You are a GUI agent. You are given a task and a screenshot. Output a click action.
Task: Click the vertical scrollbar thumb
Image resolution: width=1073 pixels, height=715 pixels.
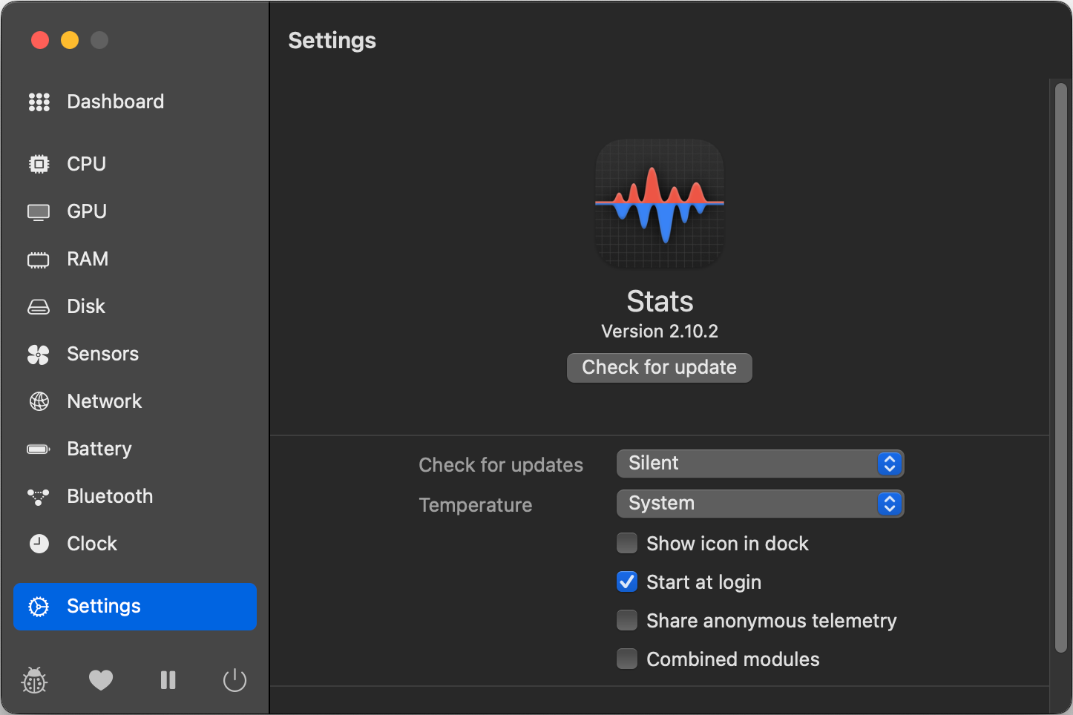click(x=1061, y=367)
